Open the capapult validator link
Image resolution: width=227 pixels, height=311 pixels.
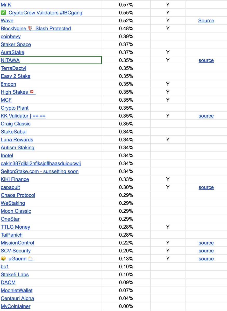[x=10, y=187]
